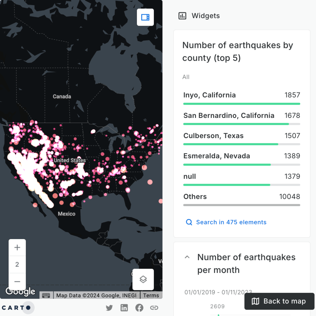This screenshot has height=316, width=316.
Task: Click Map Data ©2024 Google attribution
Action: 96,296
